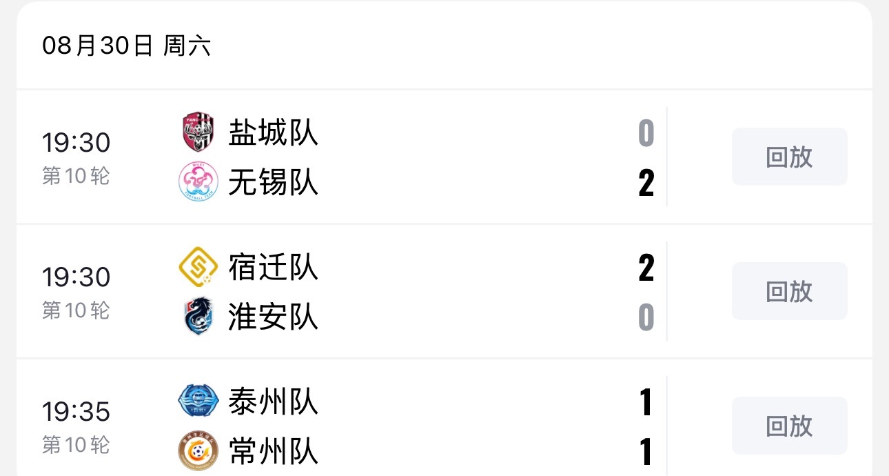
Task: Select the 无锡队 team name
Action: point(274,182)
